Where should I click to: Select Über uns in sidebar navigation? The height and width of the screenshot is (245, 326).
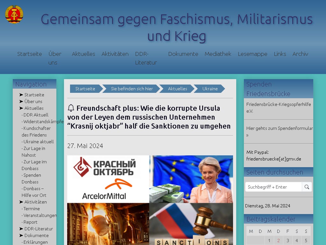point(33,101)
